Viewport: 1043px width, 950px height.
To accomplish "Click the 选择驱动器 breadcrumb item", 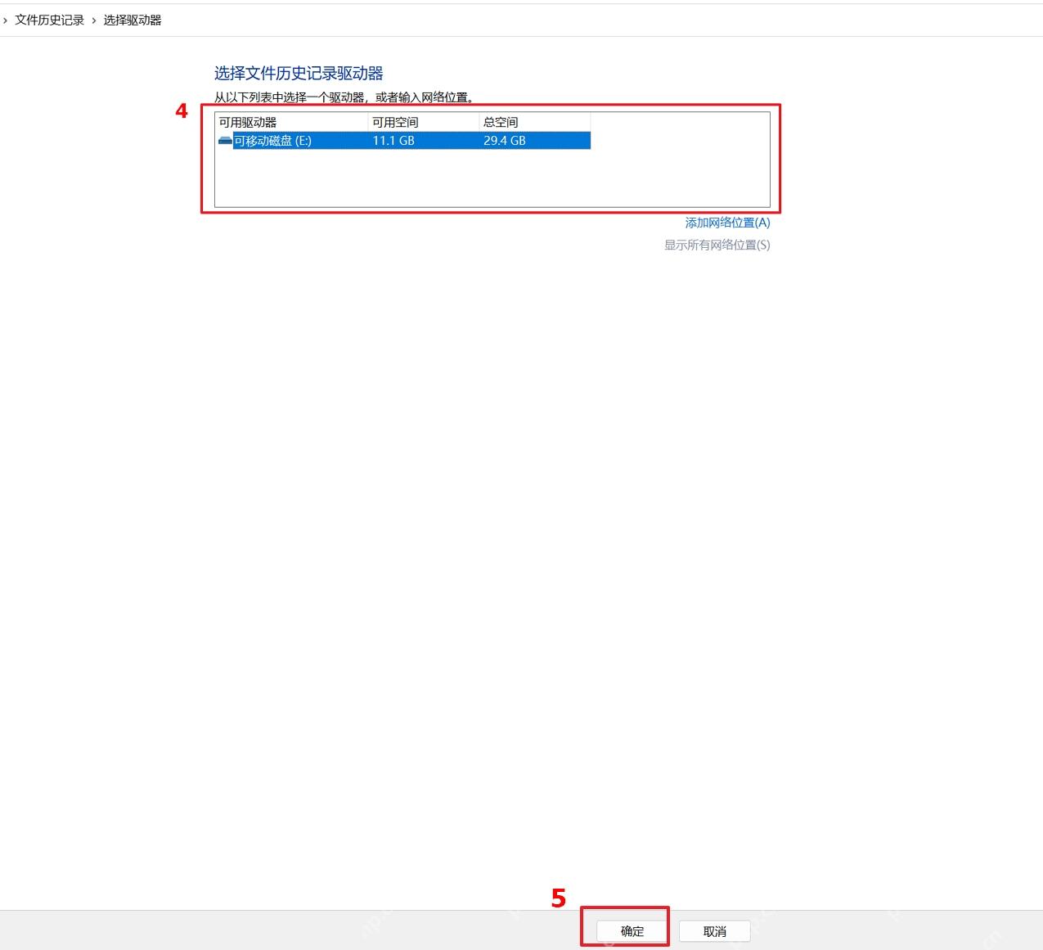I will pyautogui.click(x=133, y=20).
